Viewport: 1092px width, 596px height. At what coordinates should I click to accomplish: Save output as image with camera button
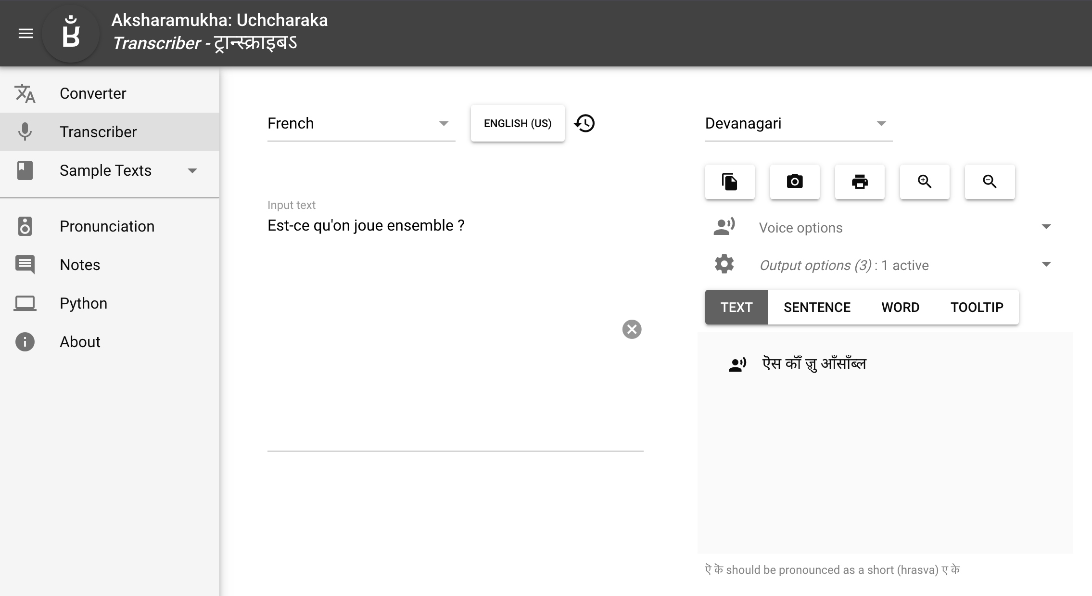tap(795, 181)
